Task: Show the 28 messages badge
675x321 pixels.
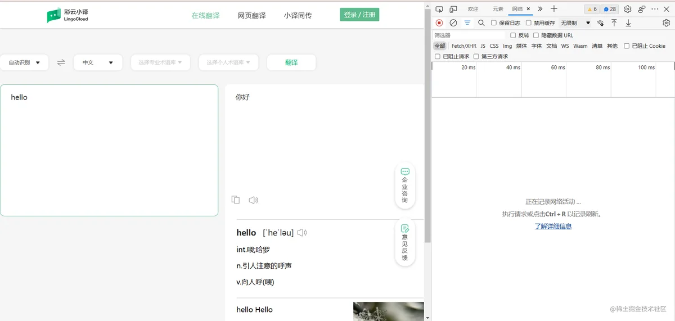Action: point(610,9)
